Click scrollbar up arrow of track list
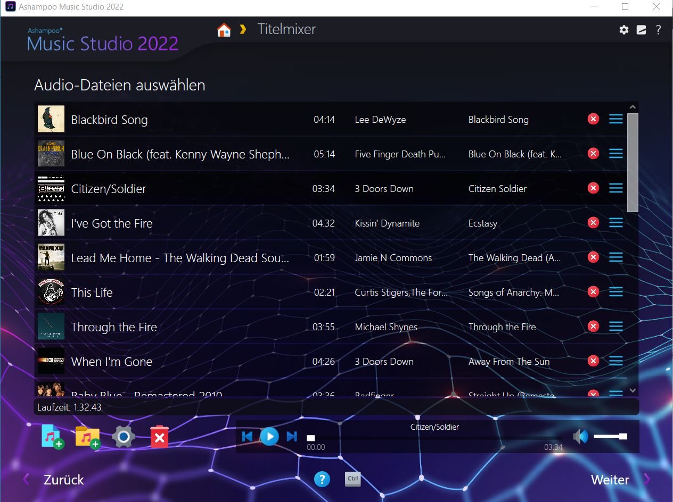The height and width of the screenshot is (502, 673). click(x=633, y=107)
